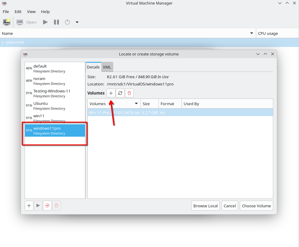Select the win11 storage pool
The image size is (299, 247).
(x=55, y=118)
